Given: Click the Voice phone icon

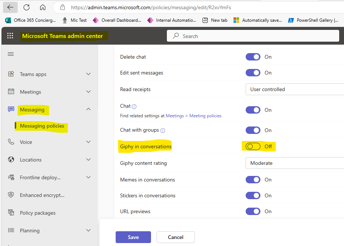Looking at the screenshot, I should coord(11,142).
